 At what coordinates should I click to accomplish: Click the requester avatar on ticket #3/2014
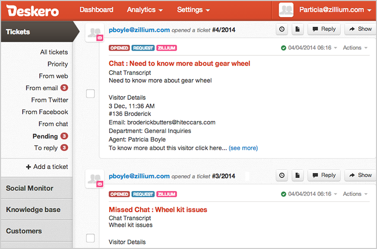95,179
